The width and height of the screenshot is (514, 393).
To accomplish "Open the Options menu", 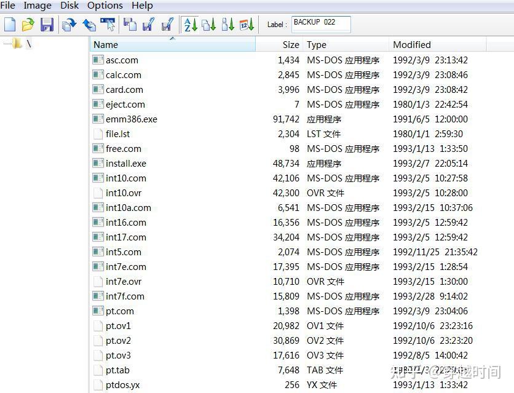I will 105,6.
